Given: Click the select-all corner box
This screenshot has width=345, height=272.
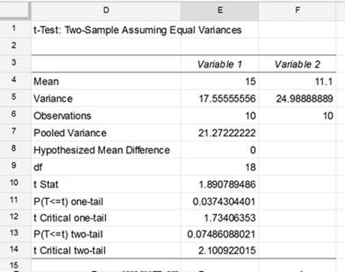Looking at the screenshot, I should tap(15, 10).
